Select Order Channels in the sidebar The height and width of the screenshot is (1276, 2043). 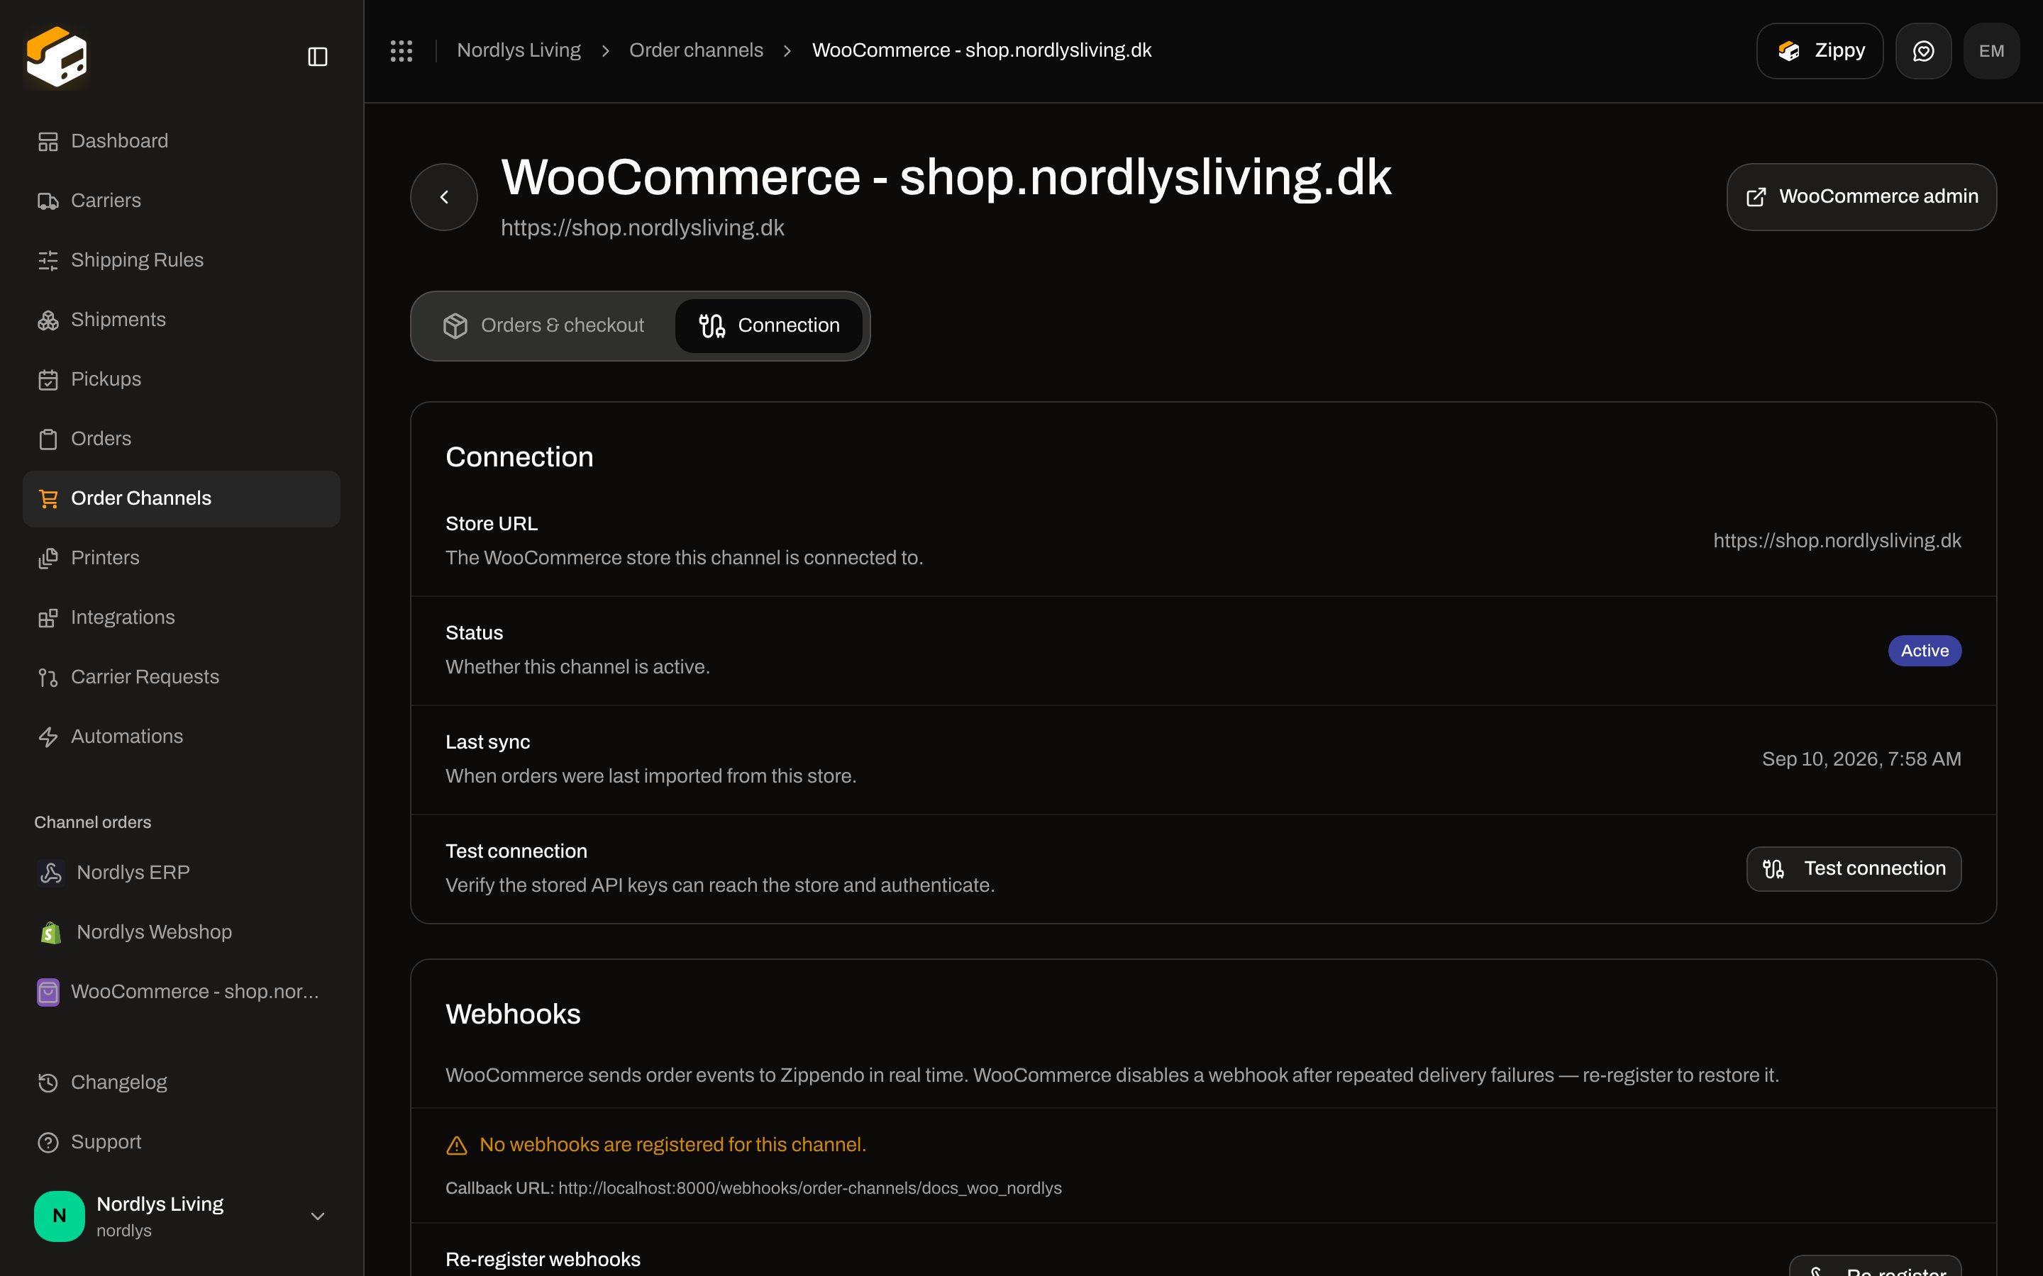(182, 499)
